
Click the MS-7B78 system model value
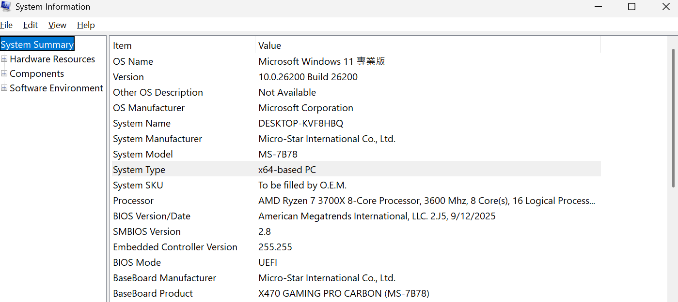[x=278, y=154]
